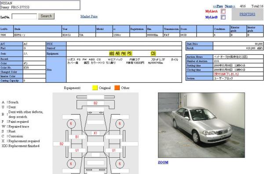This screenshot has height=174, width=264.
Task: Click the lot number cell 7696
Action: (x=7, y=35)
